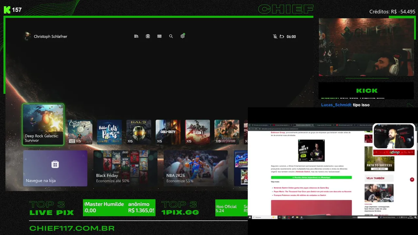Click the muted microphone status icon
Screen dimensions: 418x235
point(275,37)
